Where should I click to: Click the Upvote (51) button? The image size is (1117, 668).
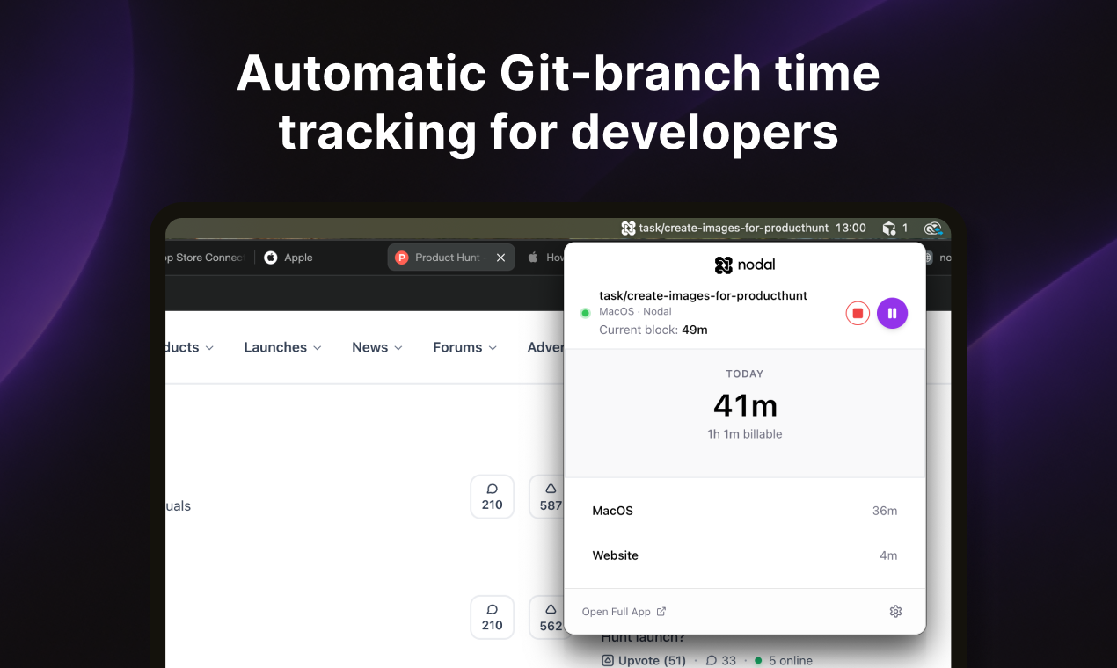pos(644,660)
